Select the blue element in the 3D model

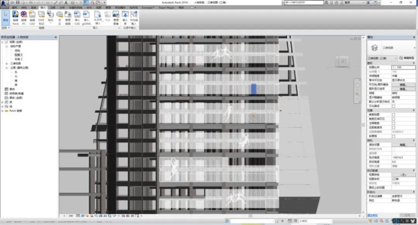[x=254, y=89]
